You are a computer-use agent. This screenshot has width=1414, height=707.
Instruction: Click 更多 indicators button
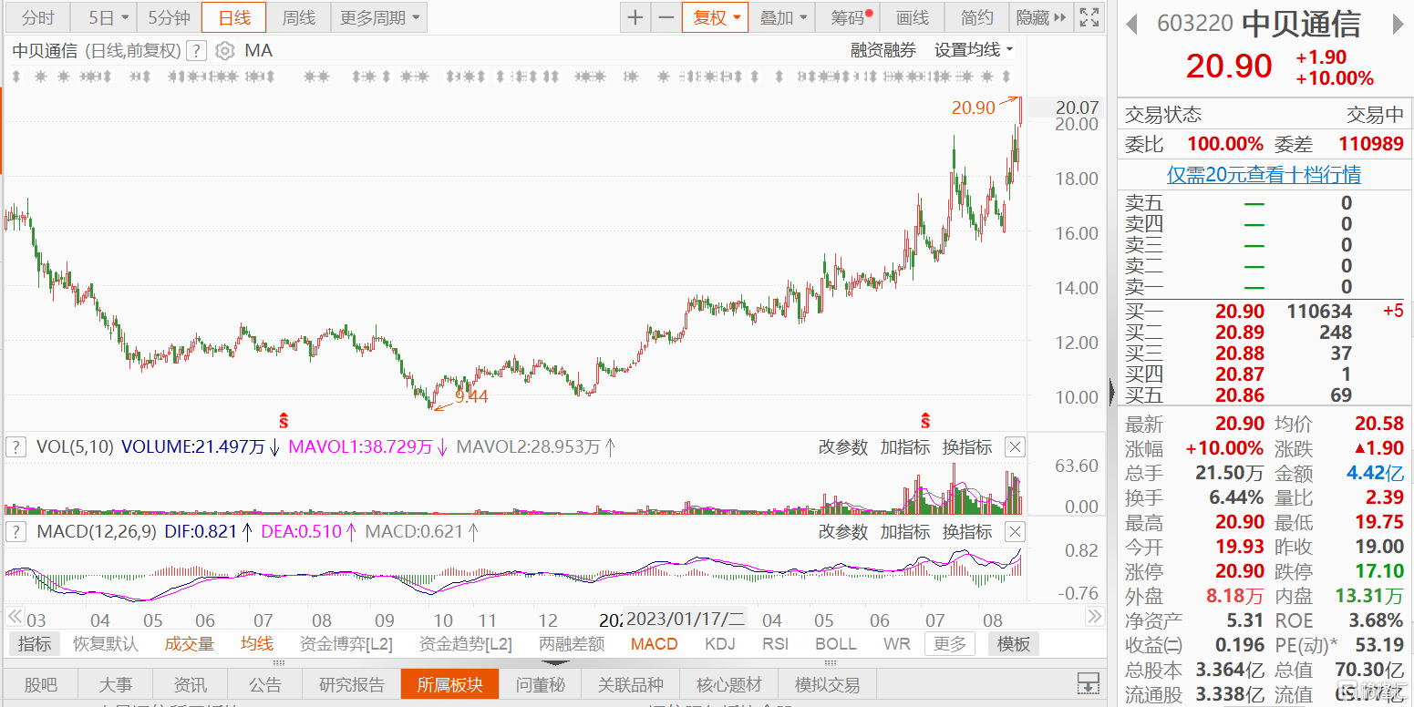949,644
